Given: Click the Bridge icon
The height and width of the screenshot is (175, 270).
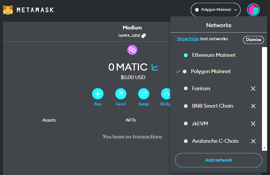Looking at the screenshot, I should point(166,94).
